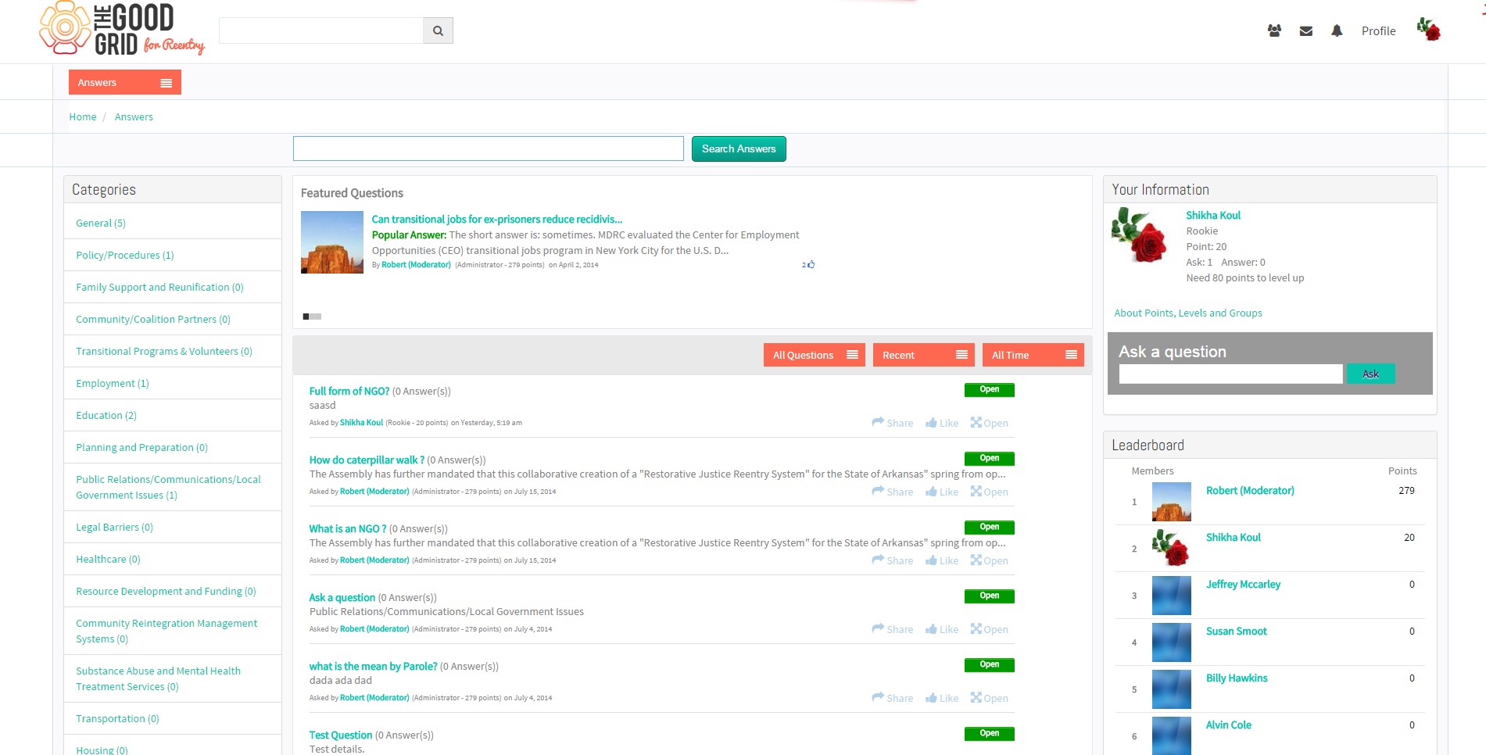Open Susan Smoot leaderboard profile
The image size is (1486, 755).
pyautogui.click(x=1236, y=631)
